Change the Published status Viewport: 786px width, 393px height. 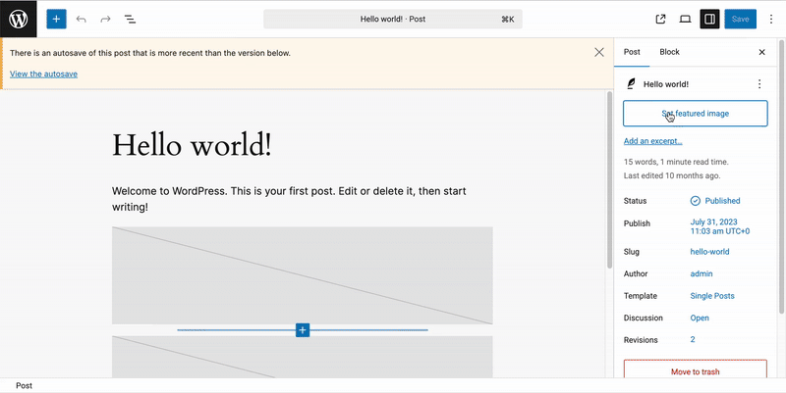pos(715,201)
